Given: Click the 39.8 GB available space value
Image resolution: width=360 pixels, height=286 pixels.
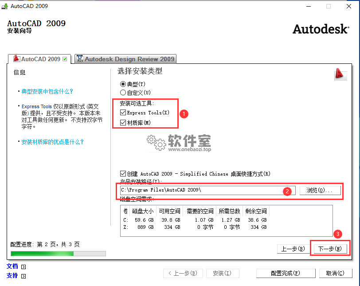Looking at the screenshot, I should pos(171,220).
